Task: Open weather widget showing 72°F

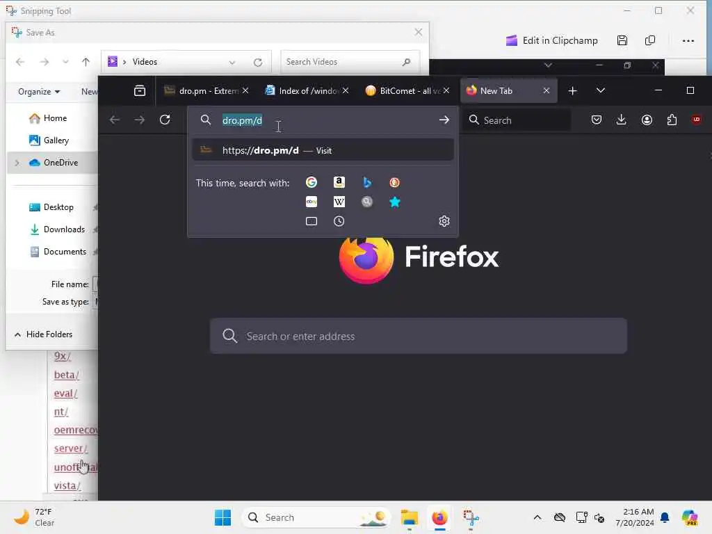Action: (x=34, y=517)
